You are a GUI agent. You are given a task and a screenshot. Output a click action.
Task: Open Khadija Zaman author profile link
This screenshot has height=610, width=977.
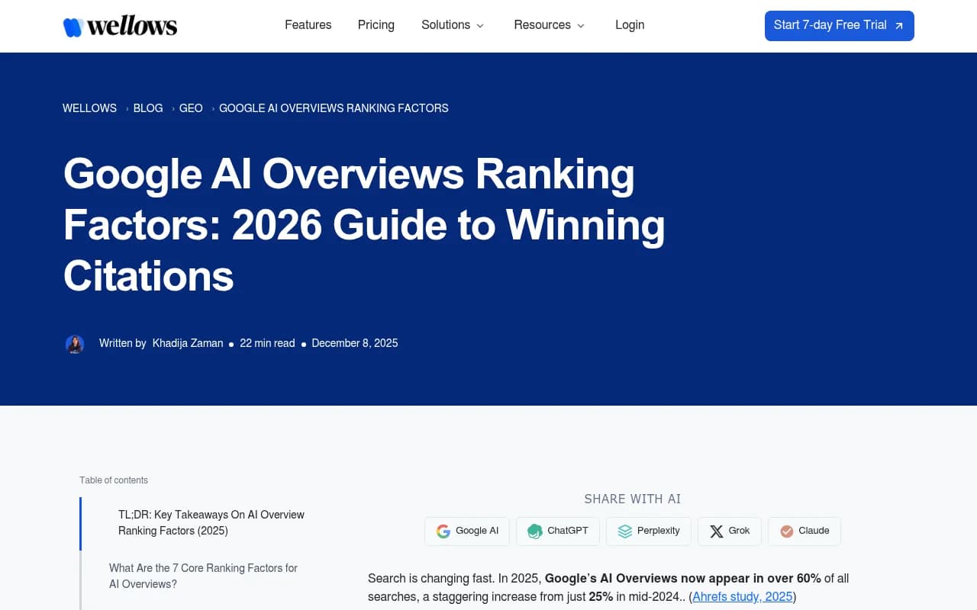click(x=188, y=343)
